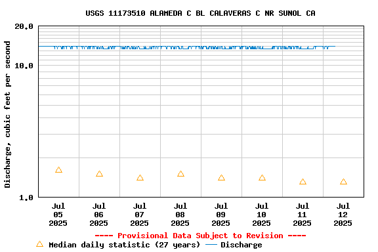Click the median triangle marker for Jul 09
The image size is (378, 252).
pos(221,178)
